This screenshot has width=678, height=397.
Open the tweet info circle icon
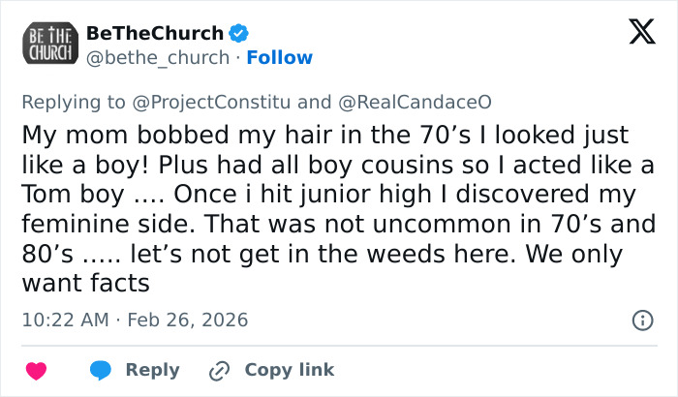[640, 320]
